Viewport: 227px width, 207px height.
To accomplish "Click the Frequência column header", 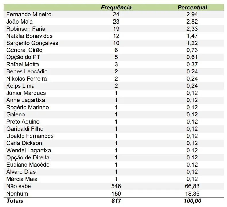I will tap(116, 8).
